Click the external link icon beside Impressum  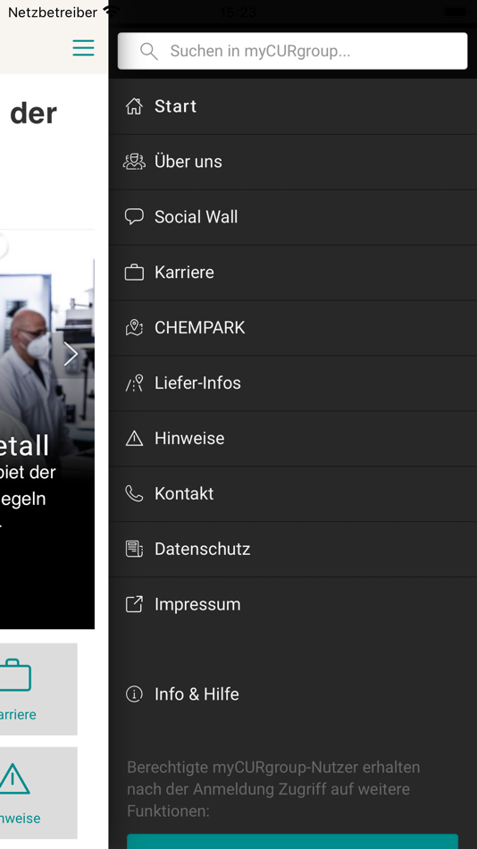[134, 604]
